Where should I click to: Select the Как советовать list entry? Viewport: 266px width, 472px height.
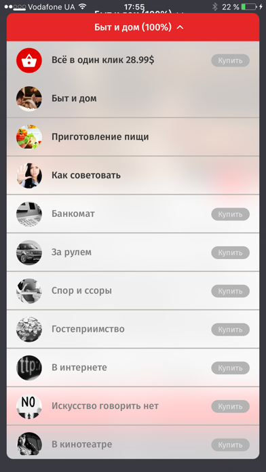133,176
